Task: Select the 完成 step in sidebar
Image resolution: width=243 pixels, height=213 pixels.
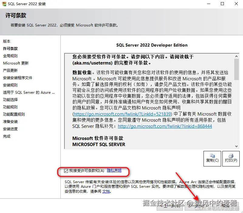Action: (7, 136)
